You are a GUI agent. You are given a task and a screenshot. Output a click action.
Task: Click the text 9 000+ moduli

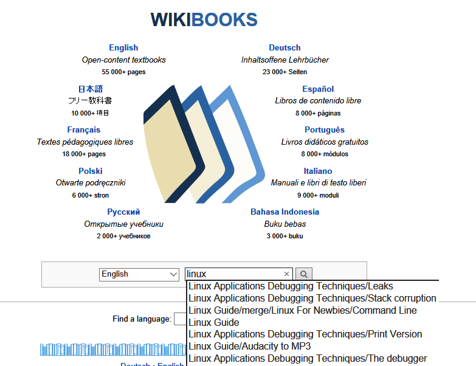318,195
